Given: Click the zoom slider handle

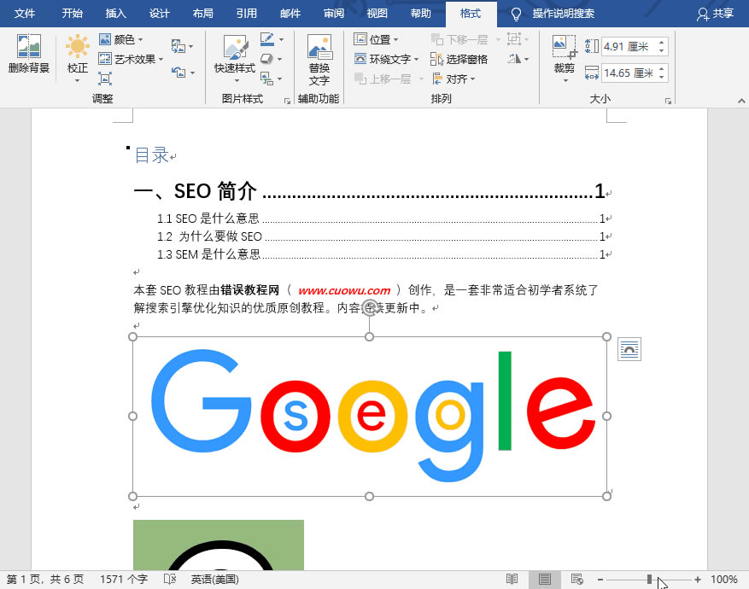Looking at the screenshot, I should click(649, 579).
